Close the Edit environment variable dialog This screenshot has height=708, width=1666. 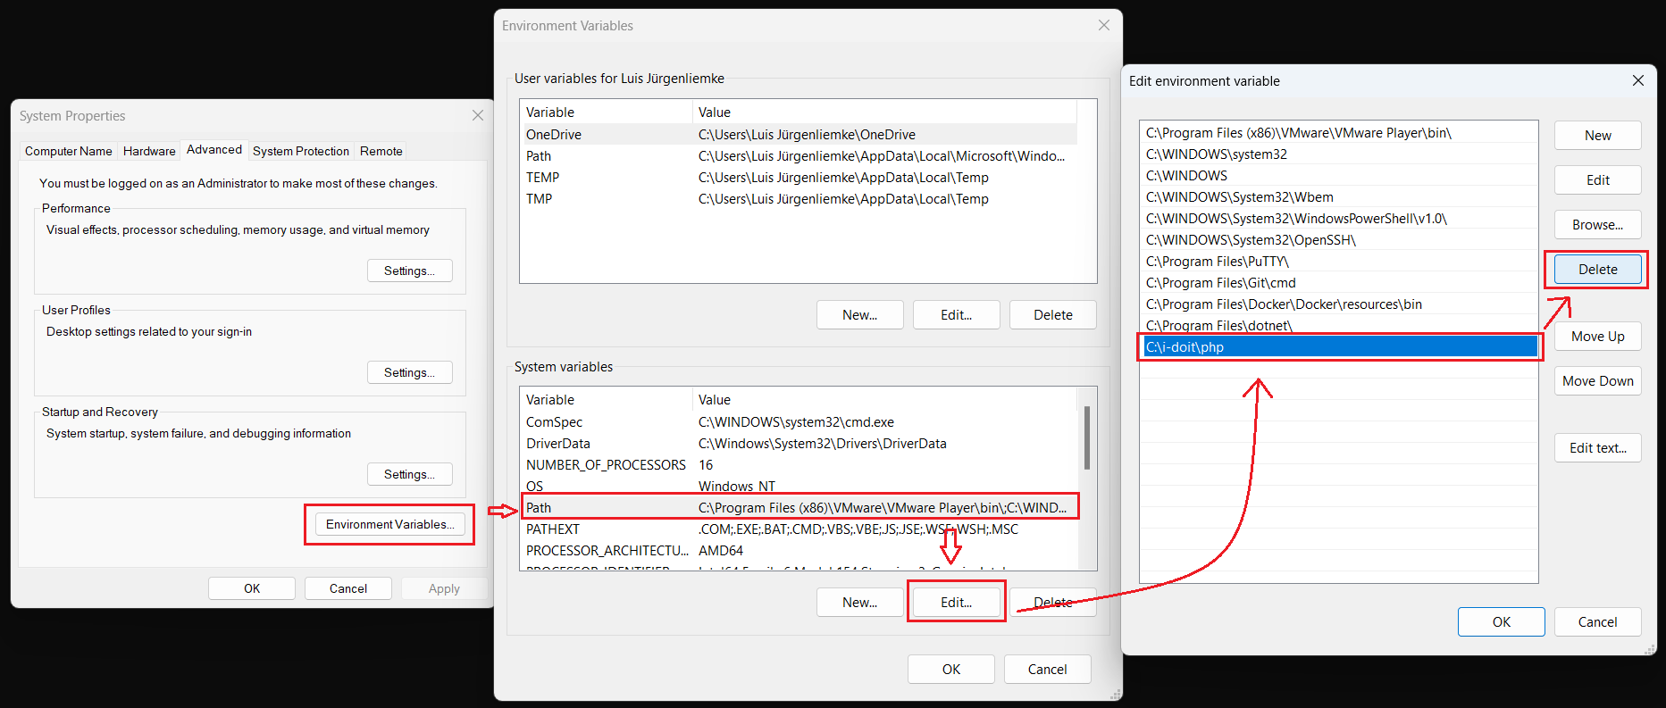[x=1638, y=80]
